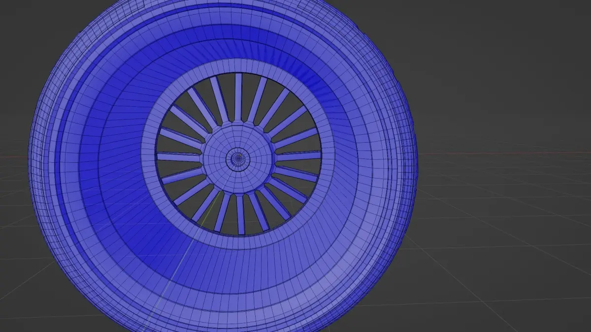
Task: Click the flat ring surrounding the spokes
Action: click(238, 66)
